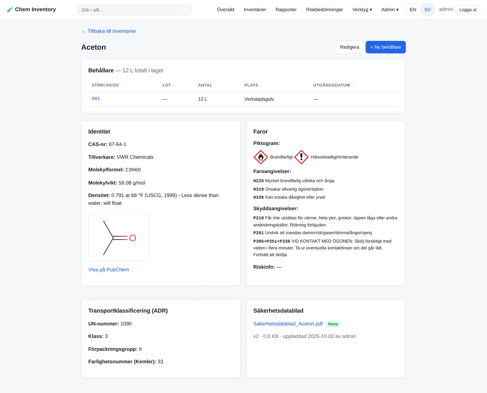The height and width of the screenshot is (393, 487).
Task: Click the Molekylformel C3H6O text
Action: click(x=114, y=170)
